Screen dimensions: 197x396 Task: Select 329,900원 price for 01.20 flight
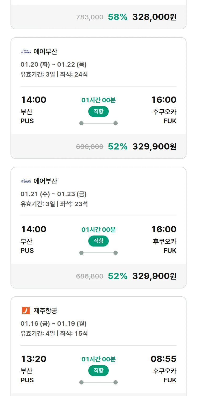coord(154,147)
